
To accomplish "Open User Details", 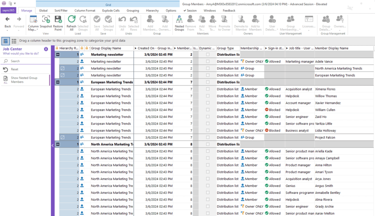I will pos(272,23).
